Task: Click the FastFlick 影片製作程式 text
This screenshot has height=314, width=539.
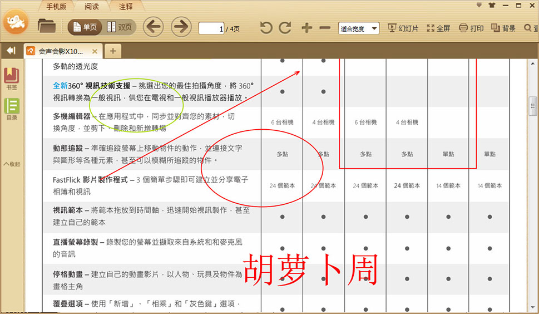Action: pyautogui.click(x=90, y=179)
